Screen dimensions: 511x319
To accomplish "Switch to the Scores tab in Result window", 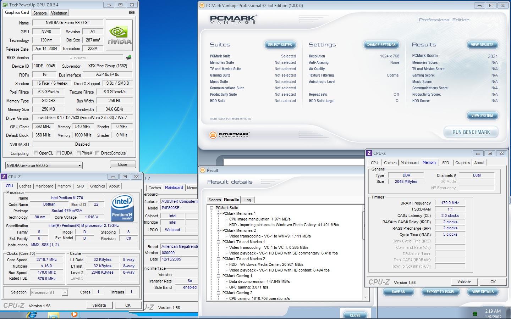I will (x=215, y=200).
